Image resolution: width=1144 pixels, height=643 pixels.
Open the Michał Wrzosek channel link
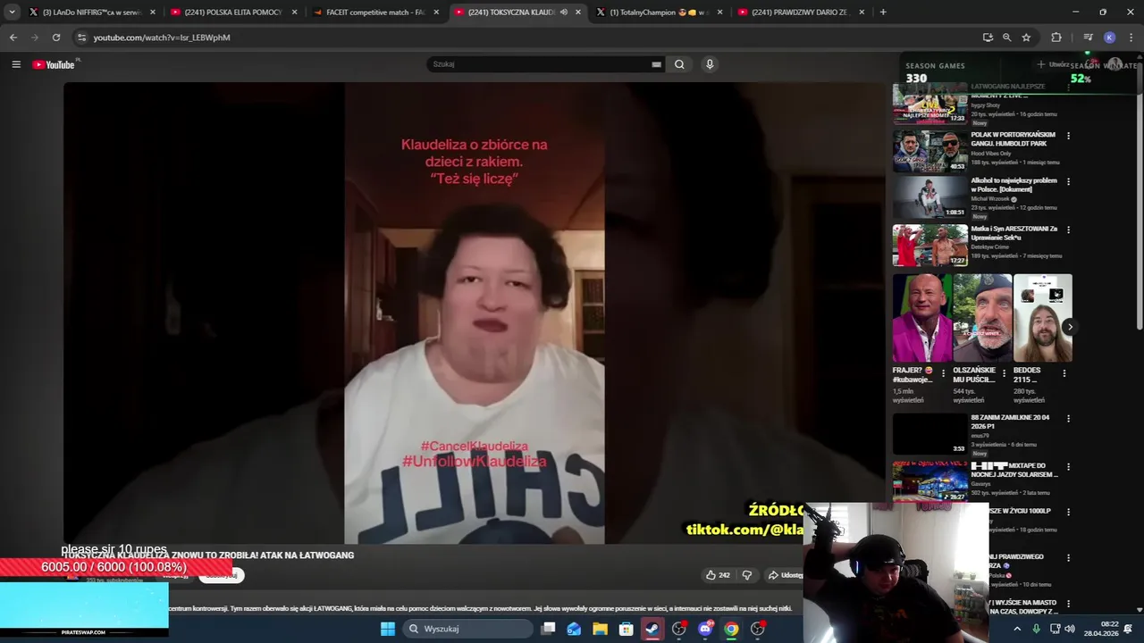[988, 199]
